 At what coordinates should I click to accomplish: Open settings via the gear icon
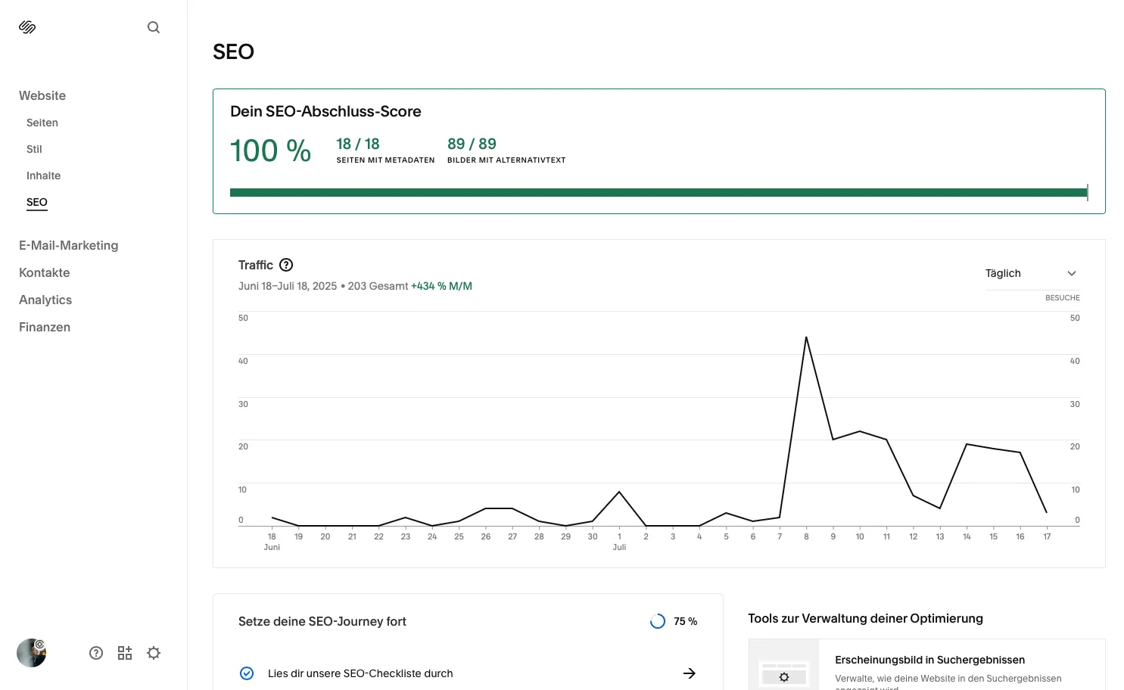[x=154, y=652]
